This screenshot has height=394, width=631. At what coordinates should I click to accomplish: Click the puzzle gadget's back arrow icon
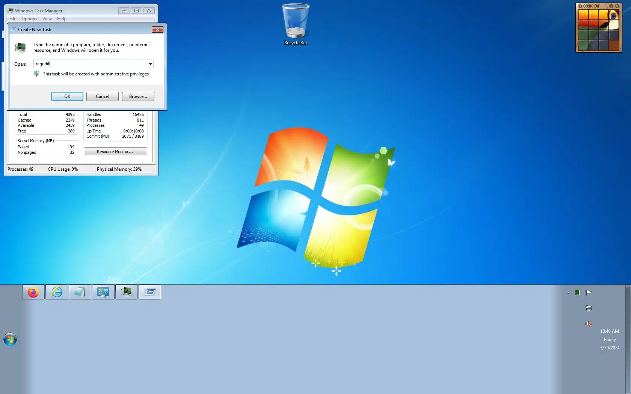[x=580, y=6]
